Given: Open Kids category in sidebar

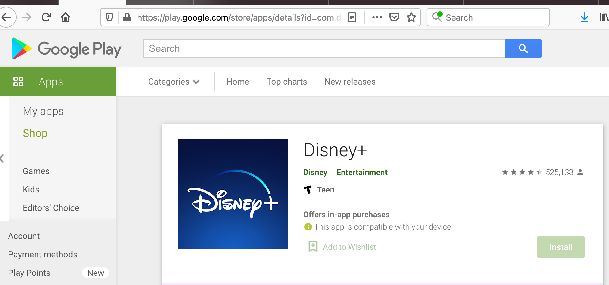Looking at the screenshot, I should tap(31, 190).
